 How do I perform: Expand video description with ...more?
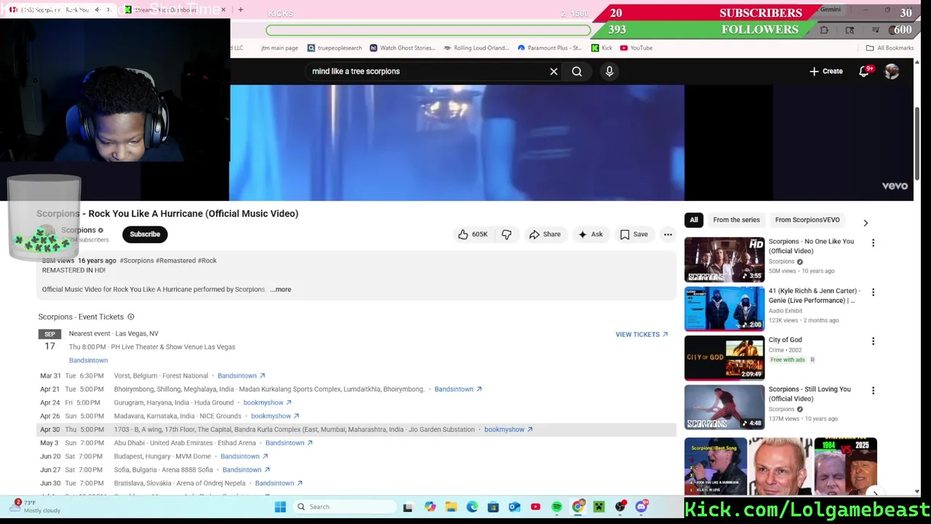tap(281, 290)
